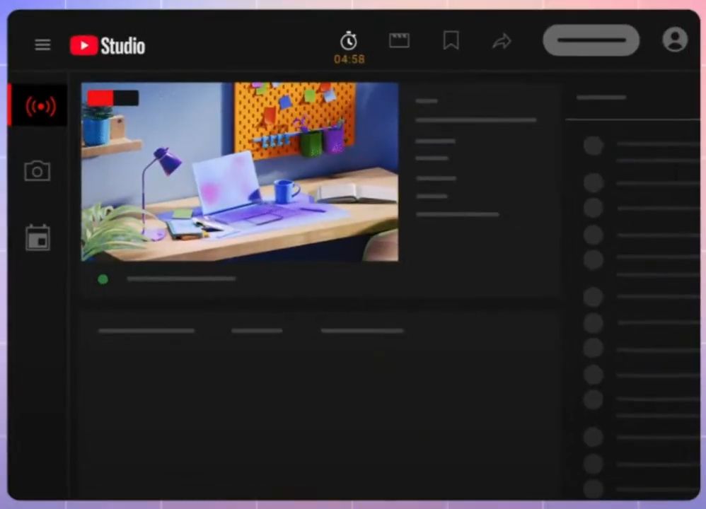Select the first tab below the stream preview
The image size is (706, 509).
[x=146, y=331]
